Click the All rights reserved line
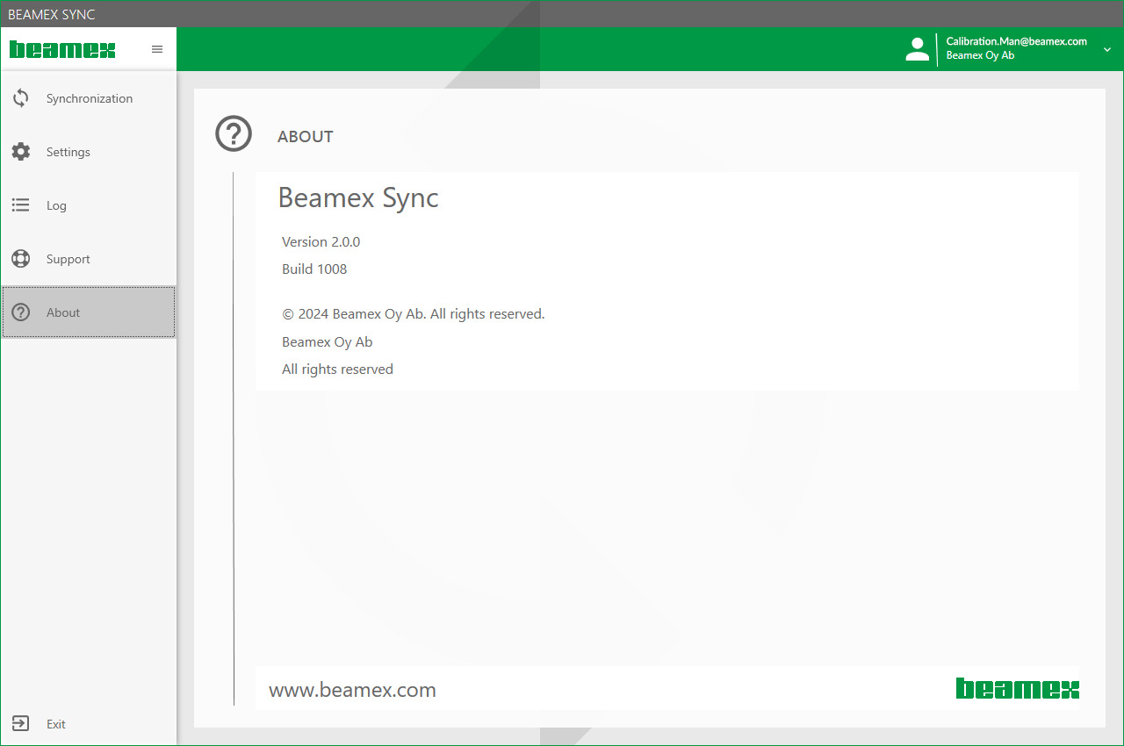The width and height of the screenshot is (1124, 746). coord(337,369)
